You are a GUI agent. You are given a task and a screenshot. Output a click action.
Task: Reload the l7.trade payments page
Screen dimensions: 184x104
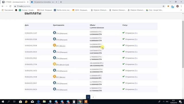(x=10, y=6)
